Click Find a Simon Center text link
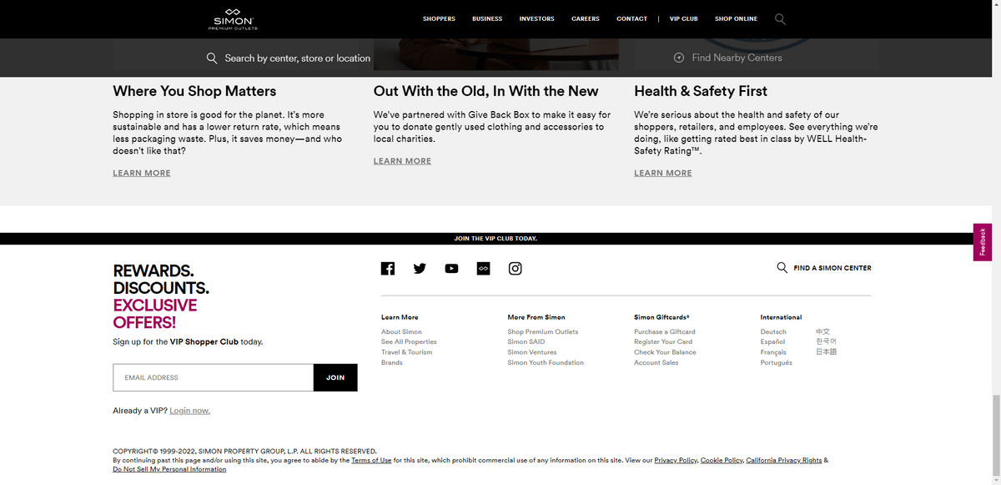The image size is (1001, 485). point(832,268)
